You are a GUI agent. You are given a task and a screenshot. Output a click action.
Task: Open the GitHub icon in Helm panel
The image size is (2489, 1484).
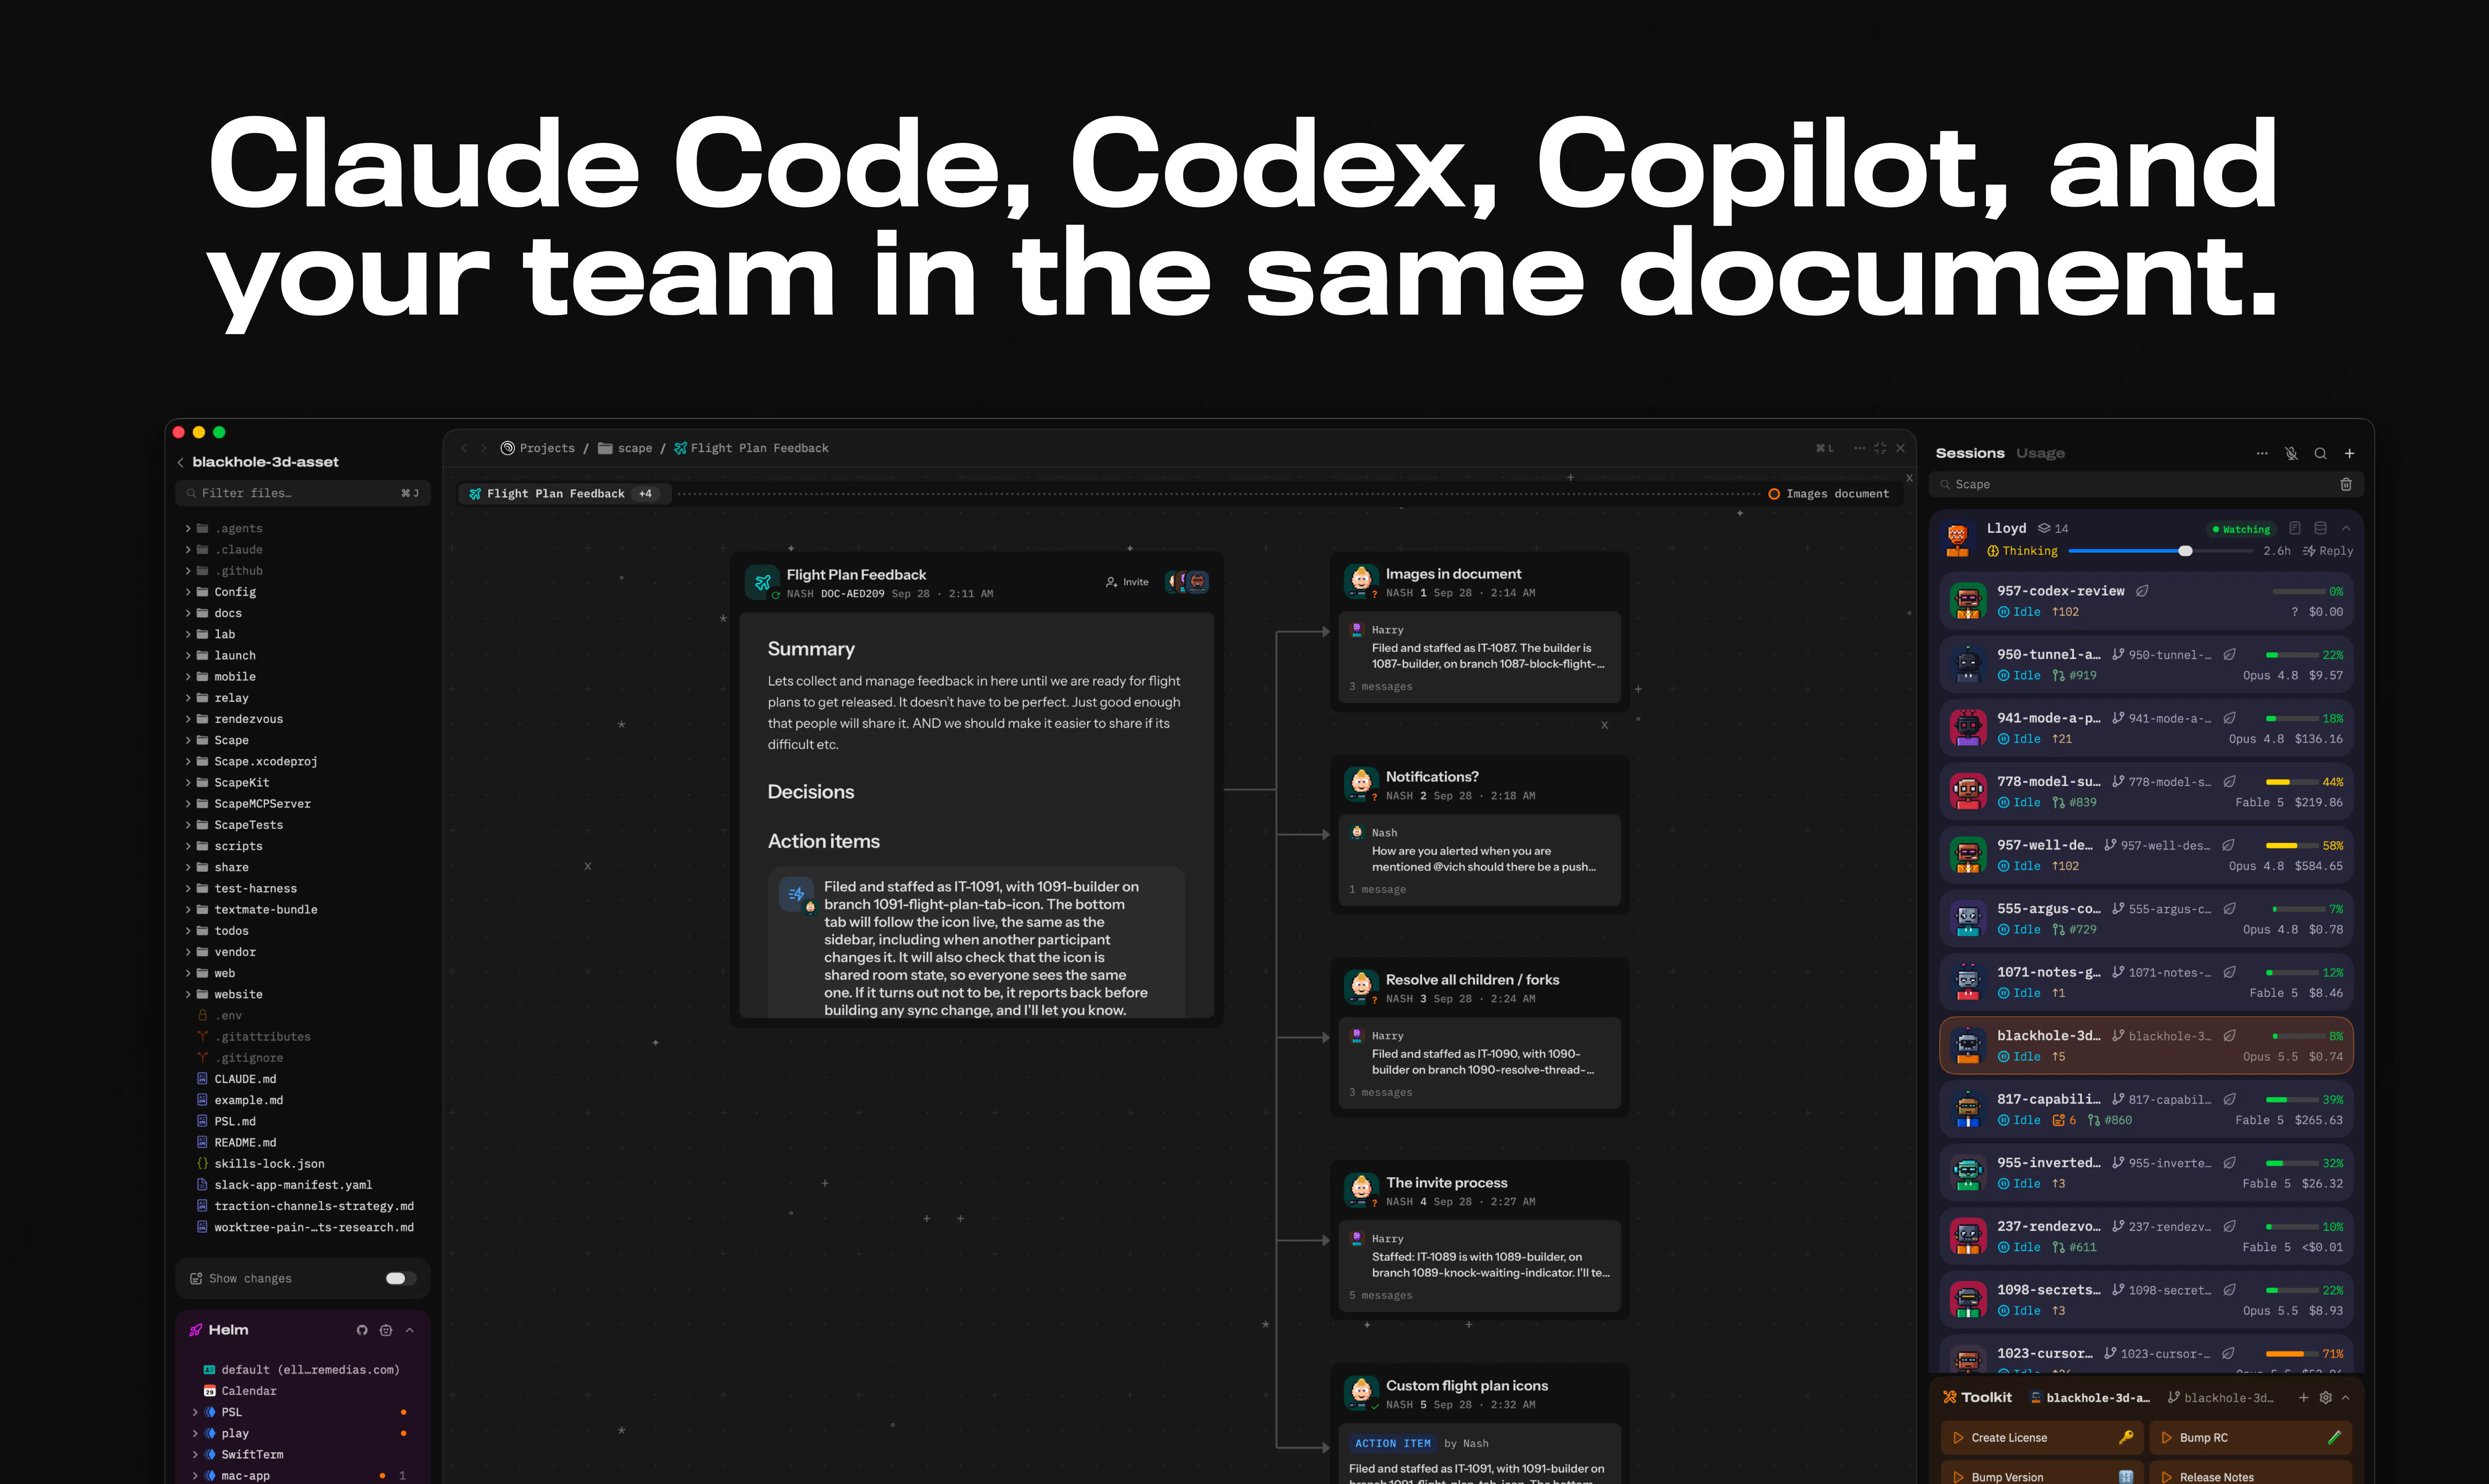click(362, 1330)
